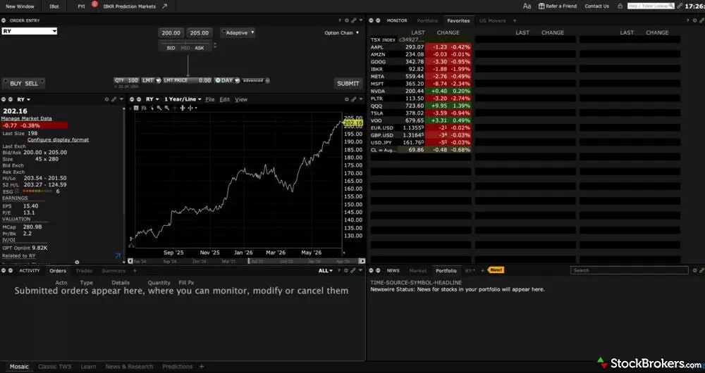Click the lock icon in top bar

620,6
